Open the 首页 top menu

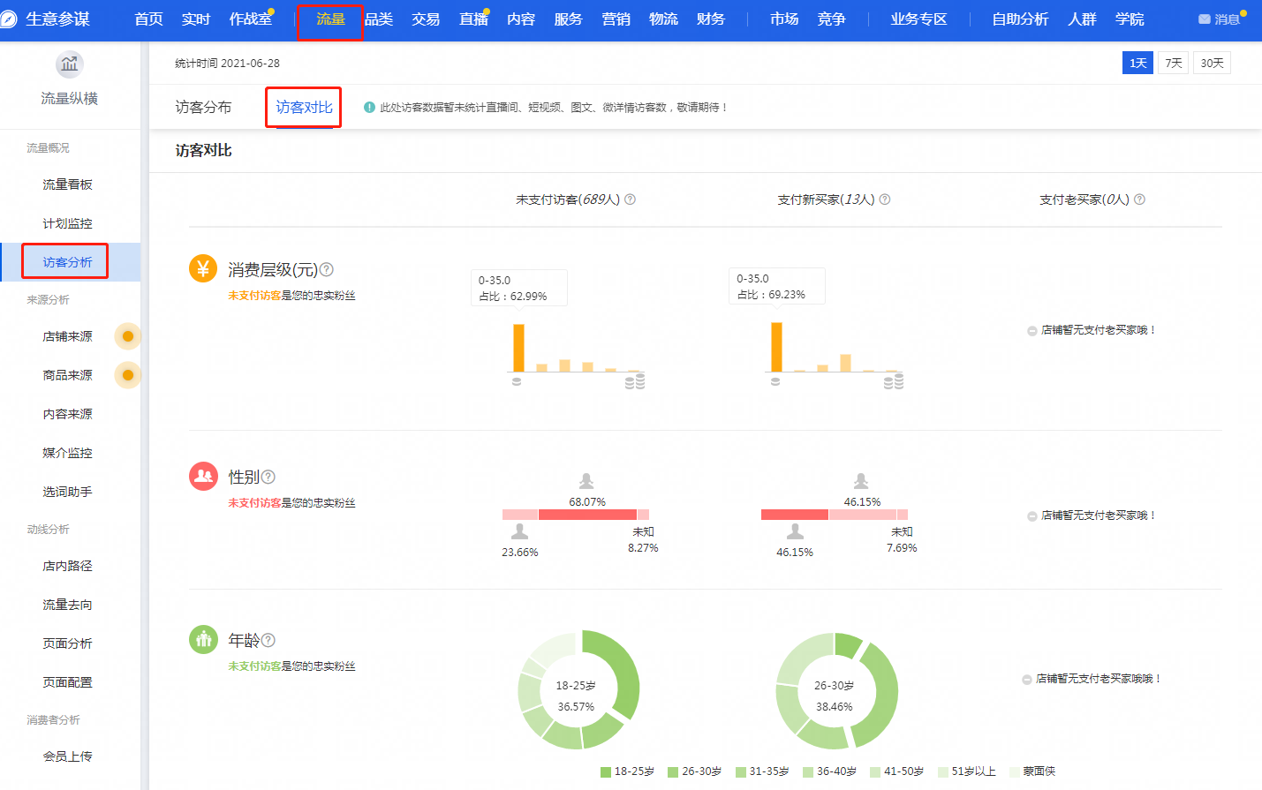click(x=148, y=19)
